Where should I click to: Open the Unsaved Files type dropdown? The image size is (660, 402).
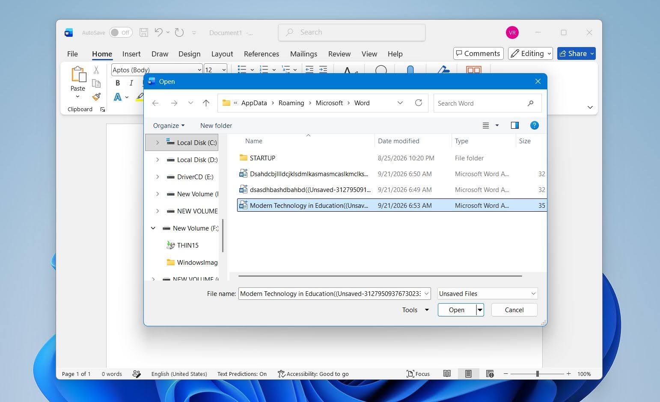488,293
